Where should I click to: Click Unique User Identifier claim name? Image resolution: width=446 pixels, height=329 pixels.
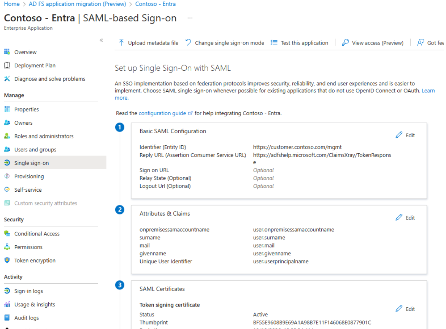point(166,261)
